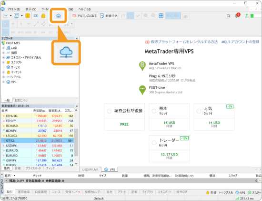Click the Market Watch scrollbar down arrow

(x=76, y=164)
